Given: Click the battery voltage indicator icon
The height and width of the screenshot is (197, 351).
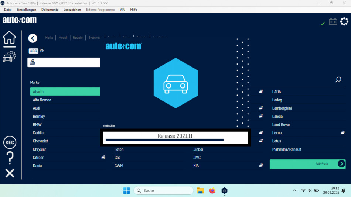Looking at the screenshot, I should pyautogui.click(x=333, y=22).
